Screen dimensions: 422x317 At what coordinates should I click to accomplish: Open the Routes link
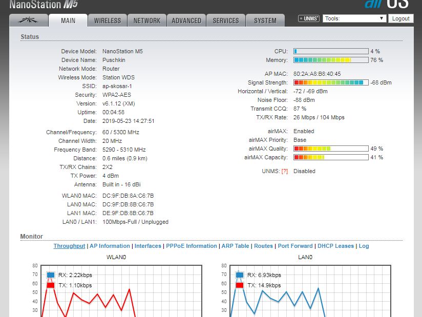[x=263, y=246]
